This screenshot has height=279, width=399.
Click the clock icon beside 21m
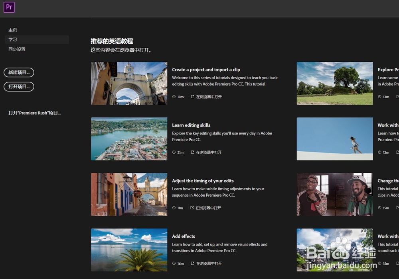click(x=174, y=152)
